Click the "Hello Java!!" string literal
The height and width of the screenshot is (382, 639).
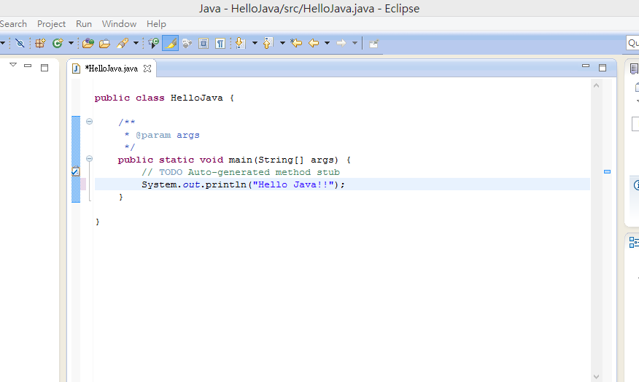tap(293, 184)
